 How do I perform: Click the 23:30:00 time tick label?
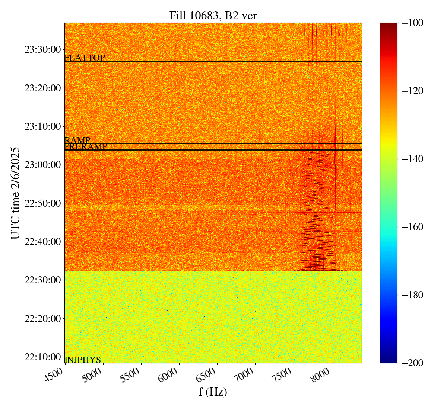[42, 49]
